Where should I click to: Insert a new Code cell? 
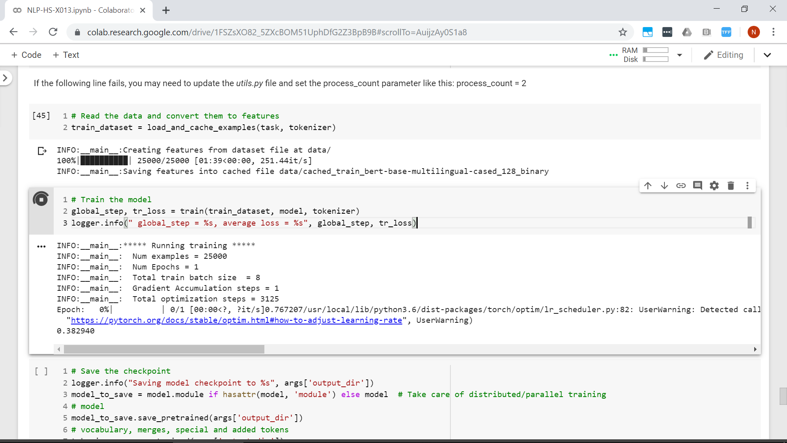coord(26,55)
